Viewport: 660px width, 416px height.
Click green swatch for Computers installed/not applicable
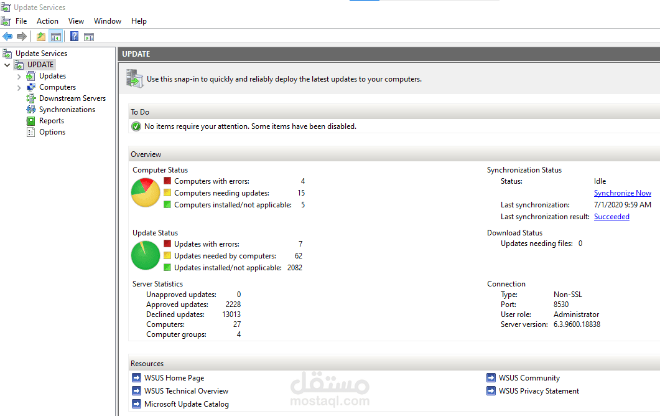click(x=167, y=204)
